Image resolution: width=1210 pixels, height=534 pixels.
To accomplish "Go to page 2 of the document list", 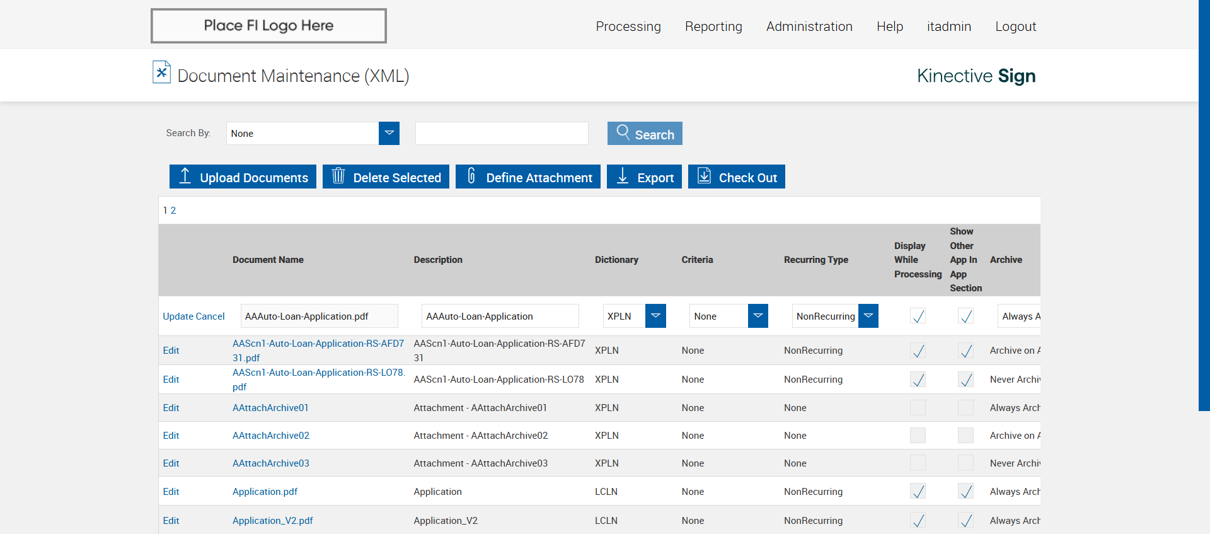I will click(x=173, y=211).
